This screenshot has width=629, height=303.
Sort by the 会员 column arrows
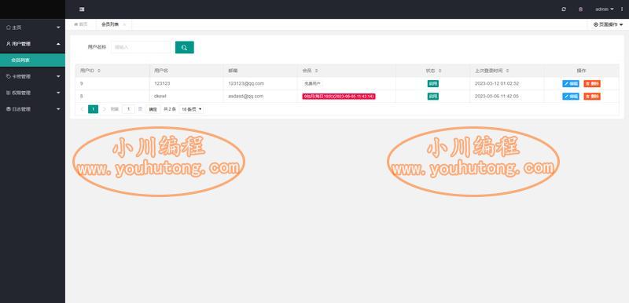(x=317, y=71)
